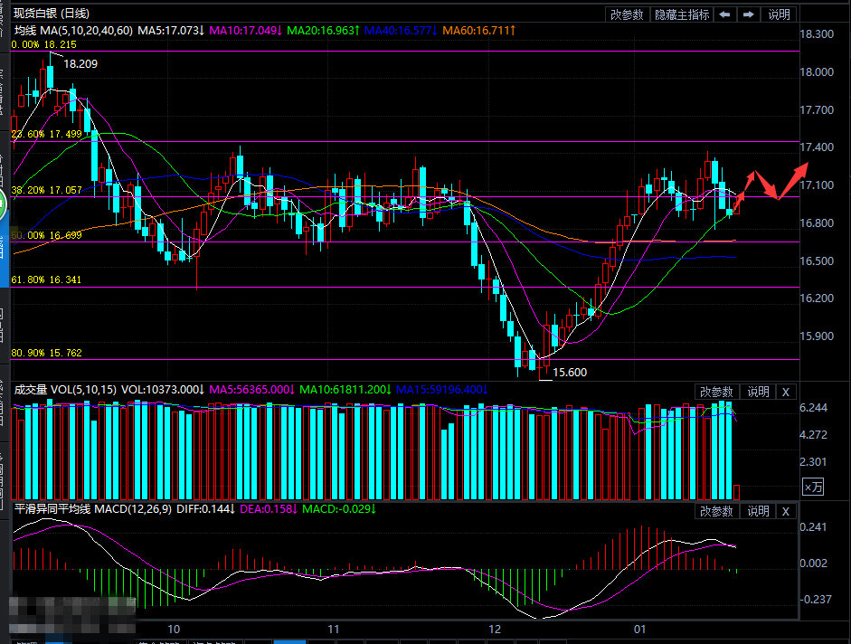
Task: Select the 23.60% 17.499 Fibonacci line label
Action: [x=45, y=134]
